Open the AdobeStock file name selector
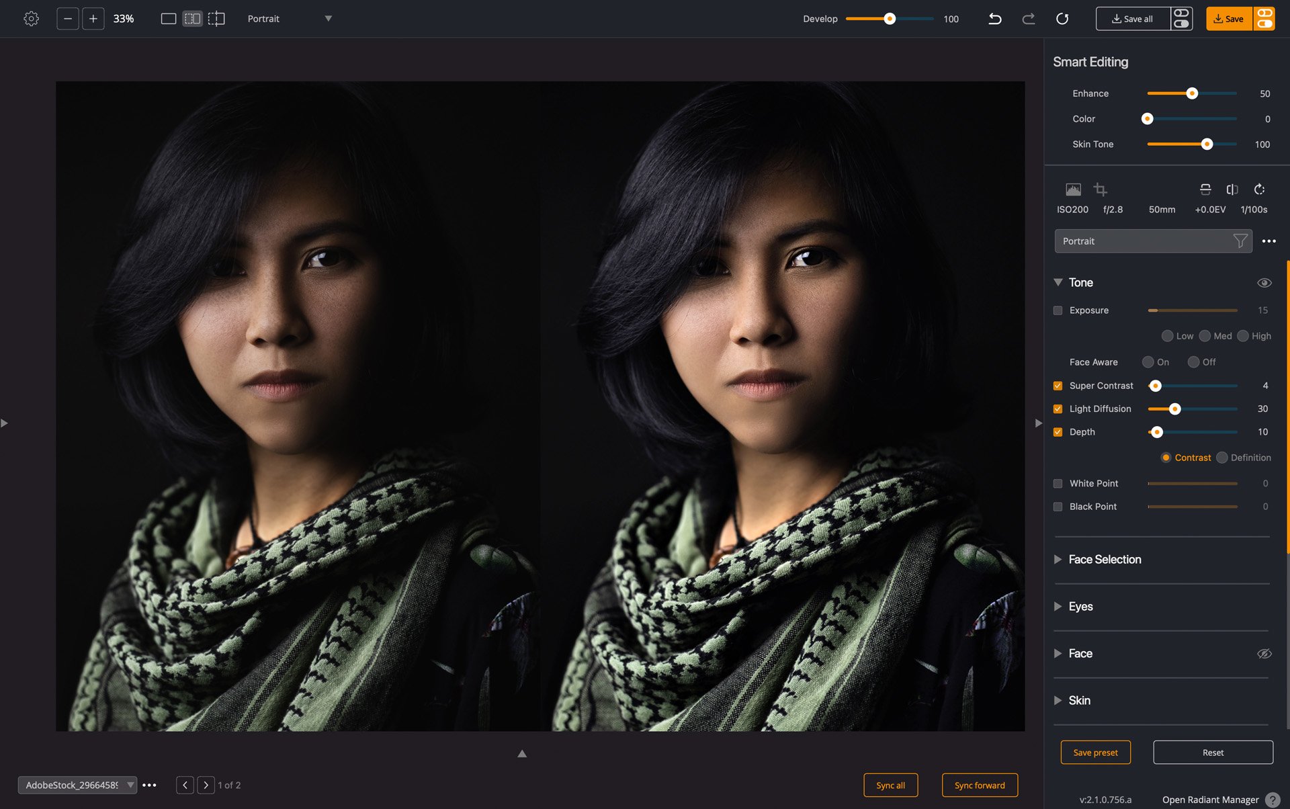This screenshot has width=1290, height=809. click(x=77, y=785)
